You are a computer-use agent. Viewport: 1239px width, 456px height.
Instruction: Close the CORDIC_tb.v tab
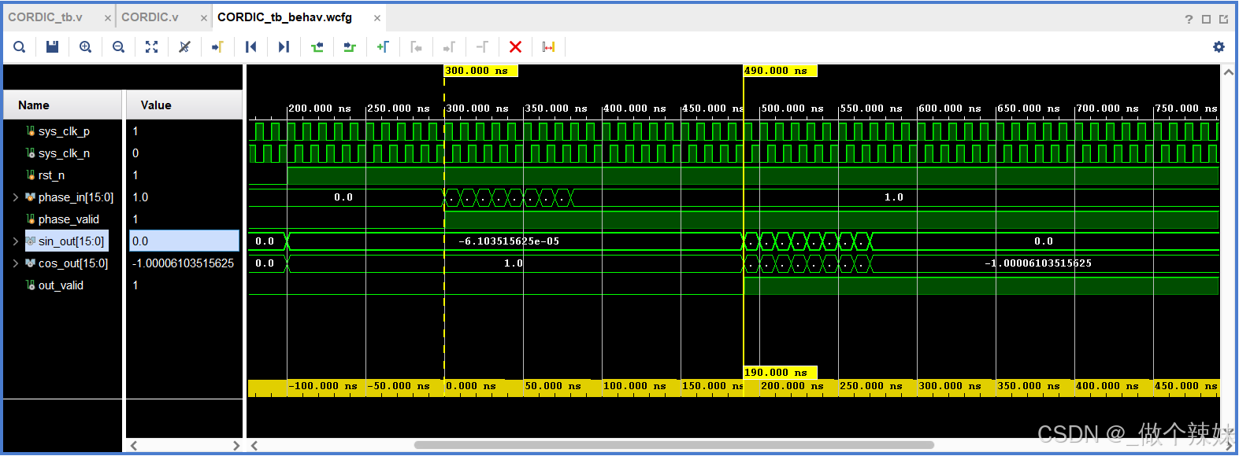click(x=107, y=18)
